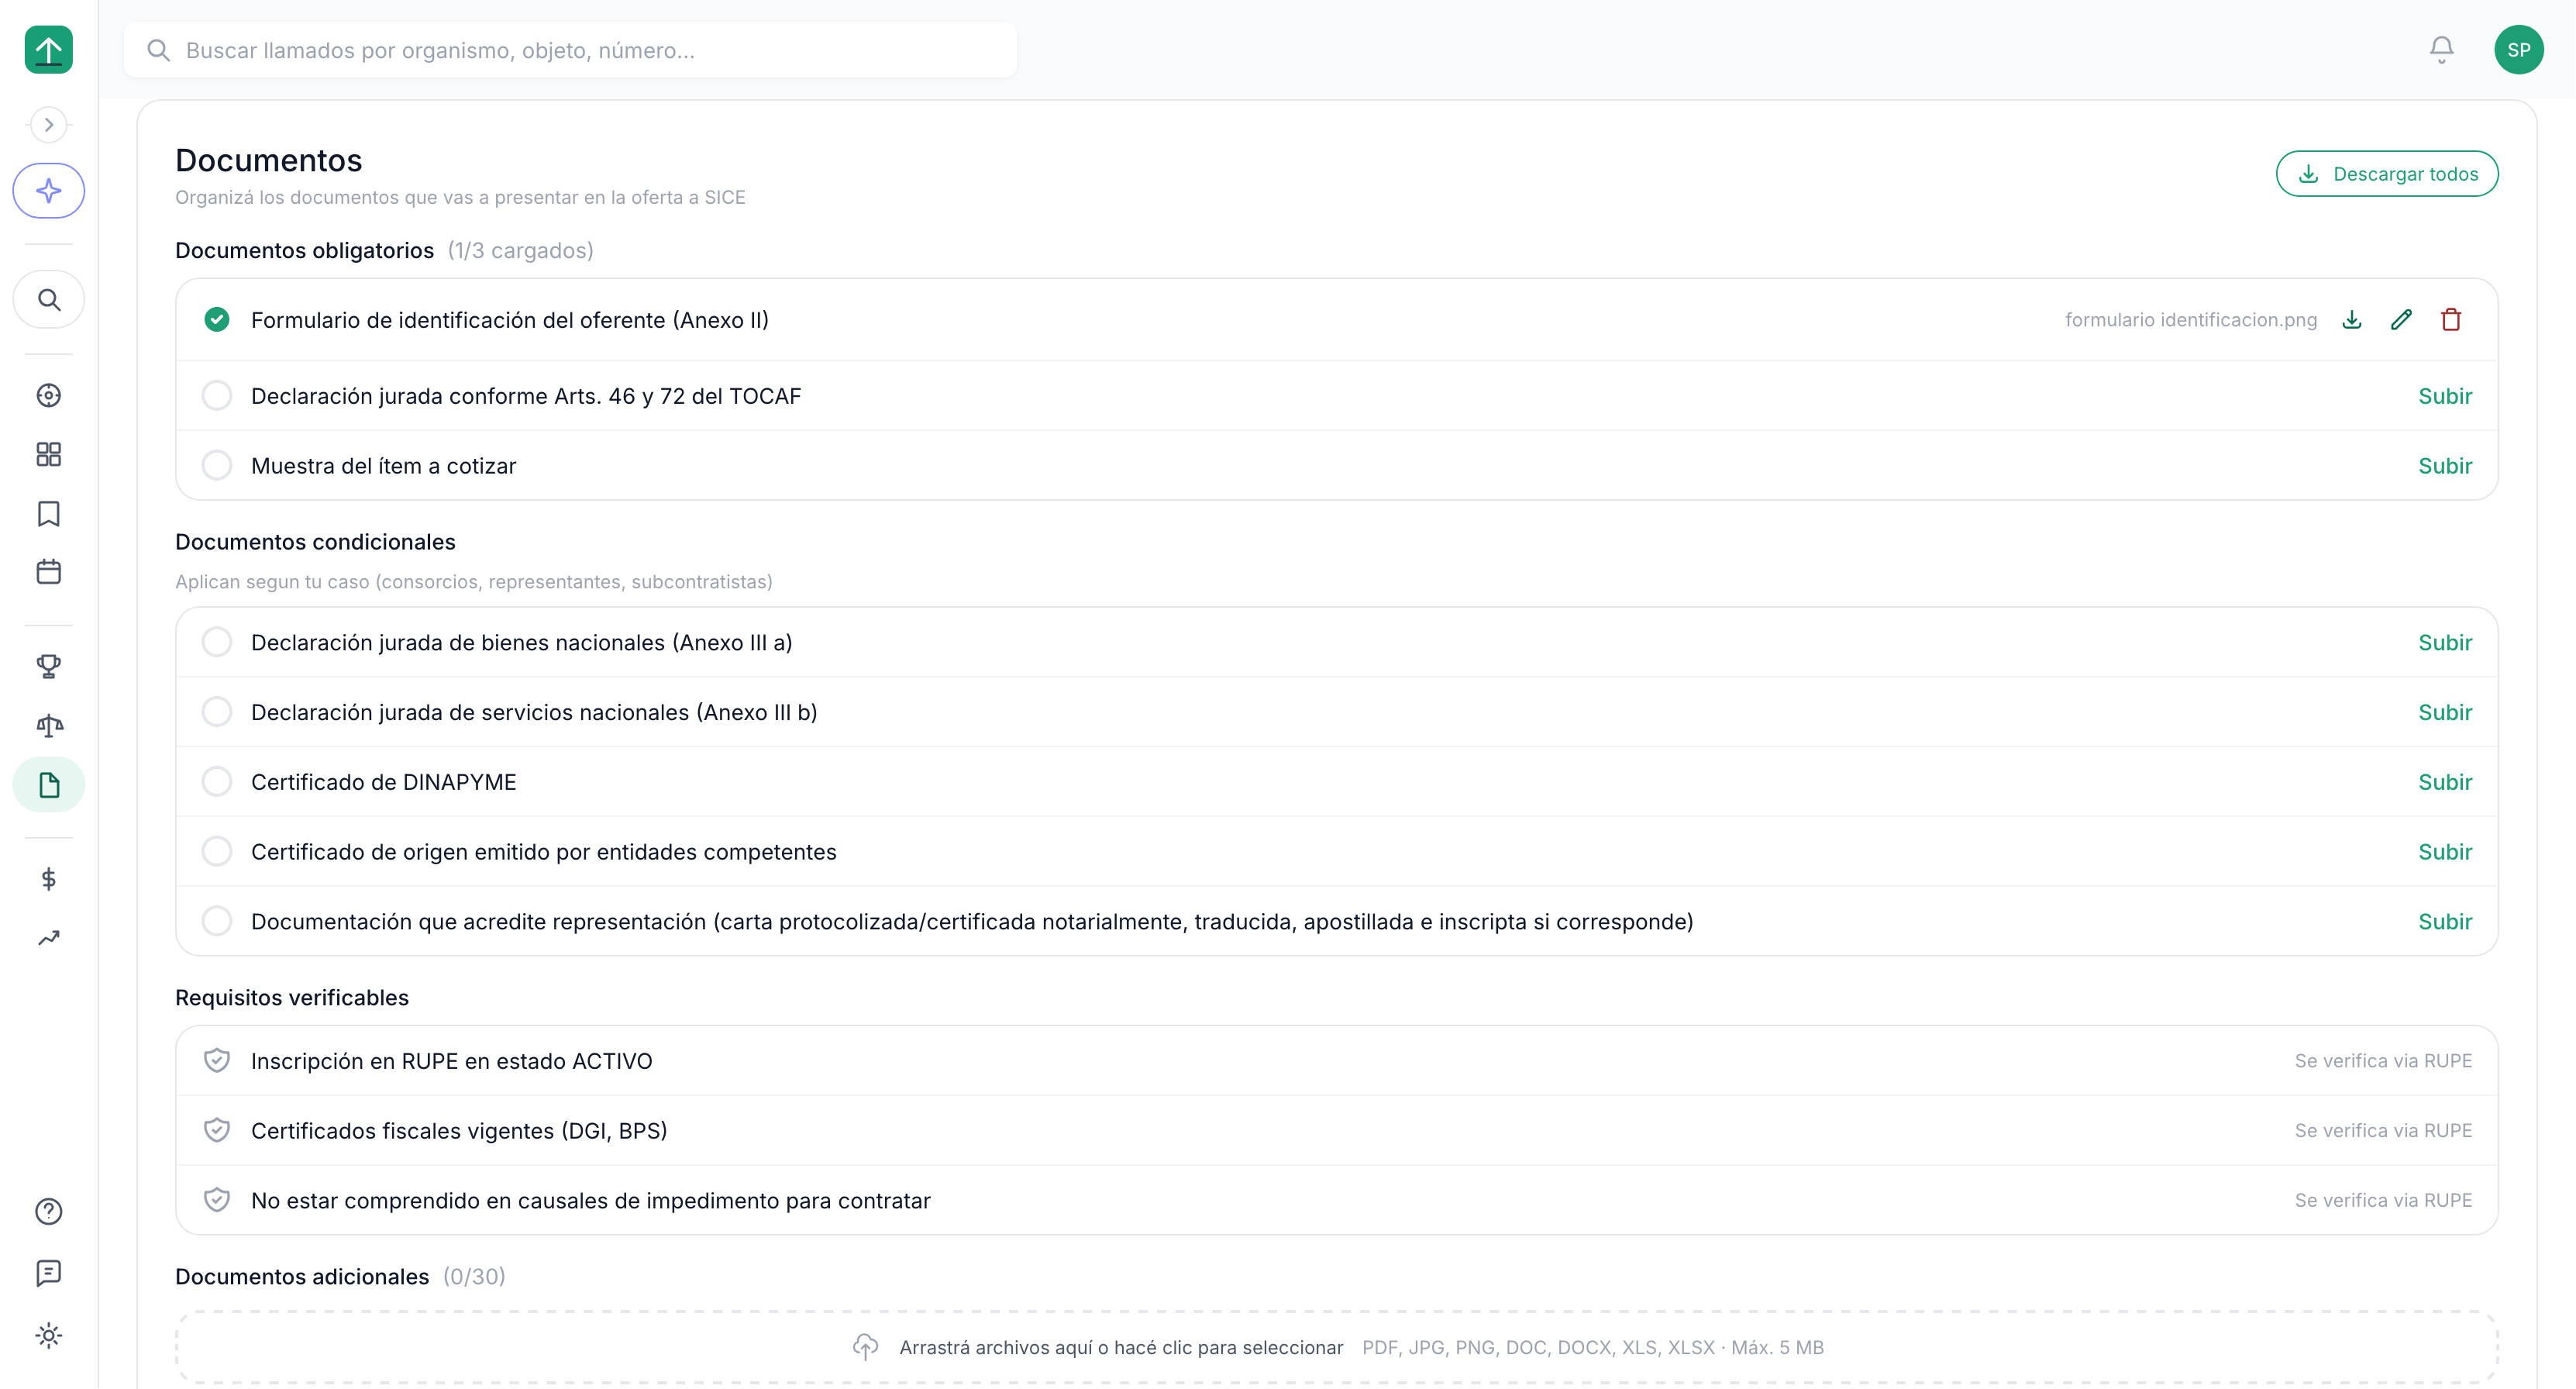
Task: Open the calendar sidebar icon
Action: pos(48,571)
